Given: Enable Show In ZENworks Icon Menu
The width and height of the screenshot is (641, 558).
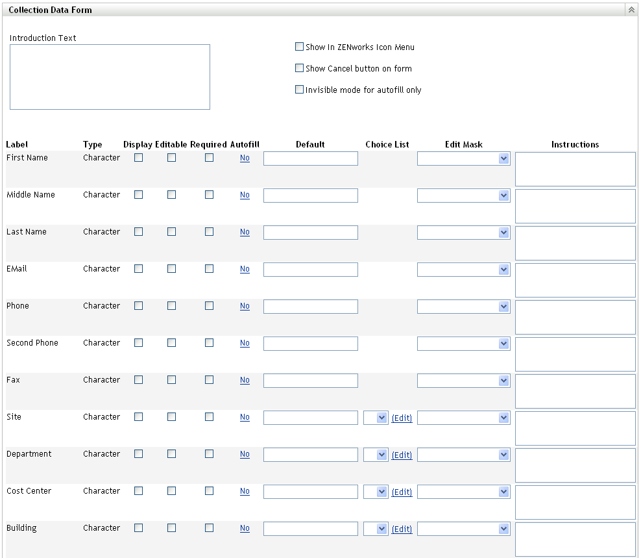Looking at the screenshot, I should coord(299,47).
